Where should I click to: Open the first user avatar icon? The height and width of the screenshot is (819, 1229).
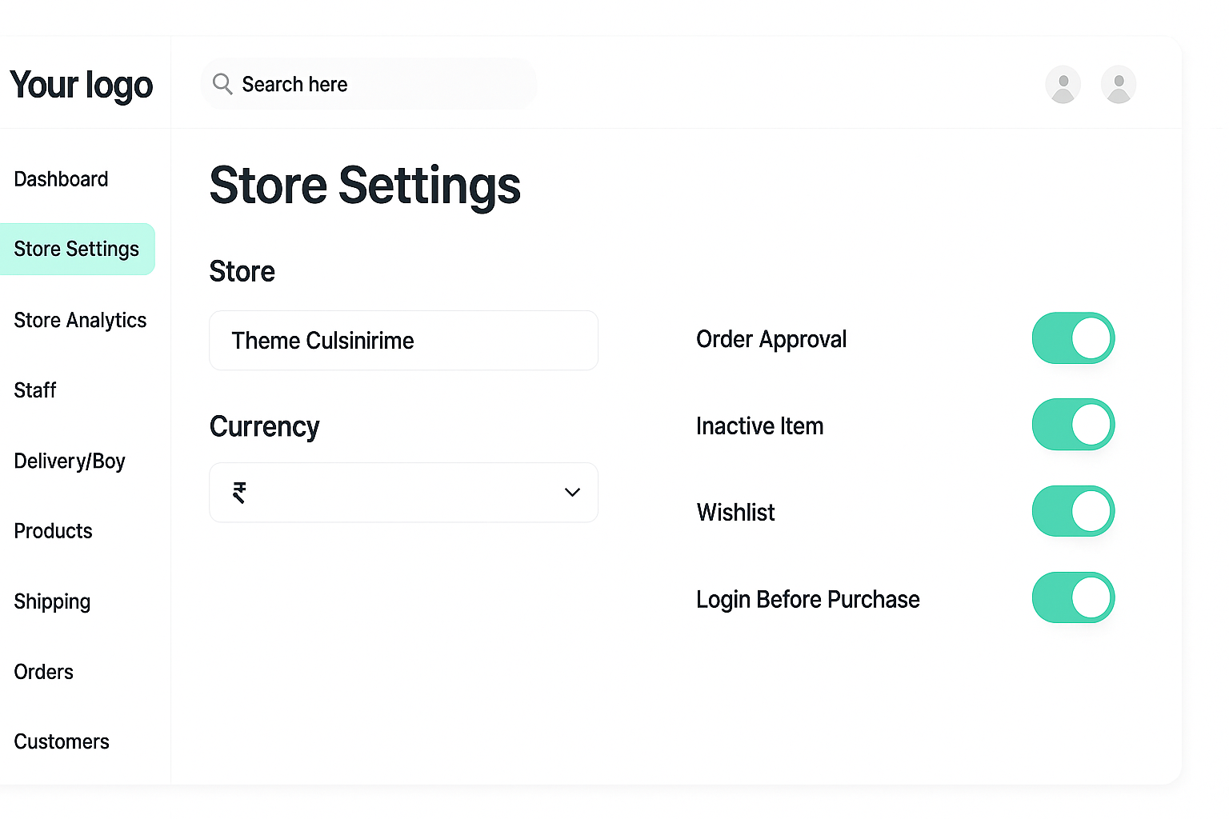tap(1063, 84)
